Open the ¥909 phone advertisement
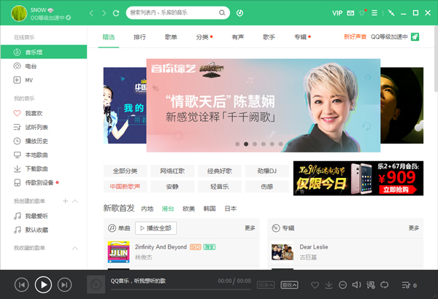The height and width of the screenshot is (299, 438). click(x=358, y=178)
